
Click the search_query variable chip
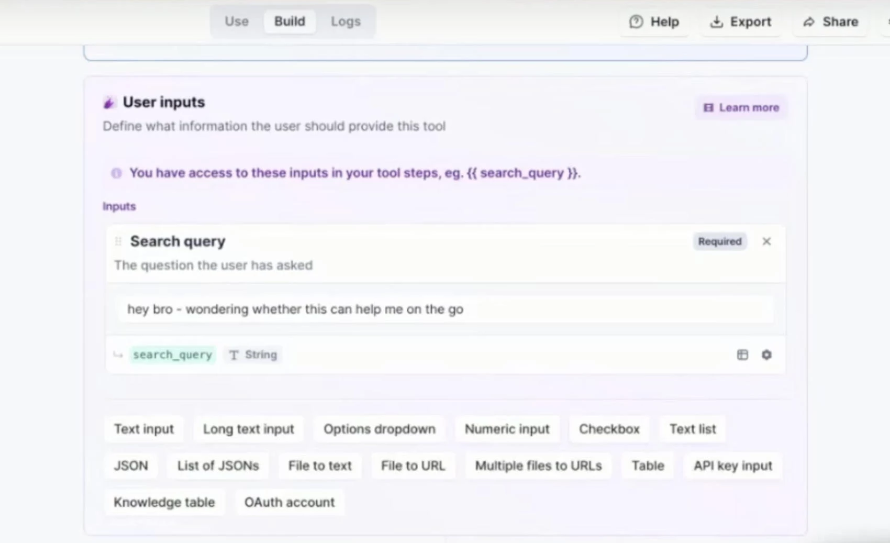172,354
